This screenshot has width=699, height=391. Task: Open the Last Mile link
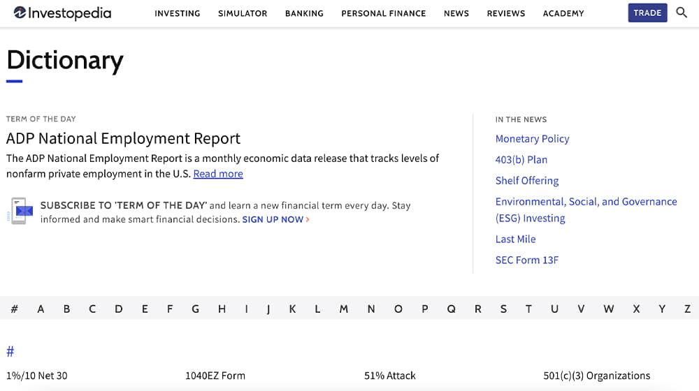point(515,239)
